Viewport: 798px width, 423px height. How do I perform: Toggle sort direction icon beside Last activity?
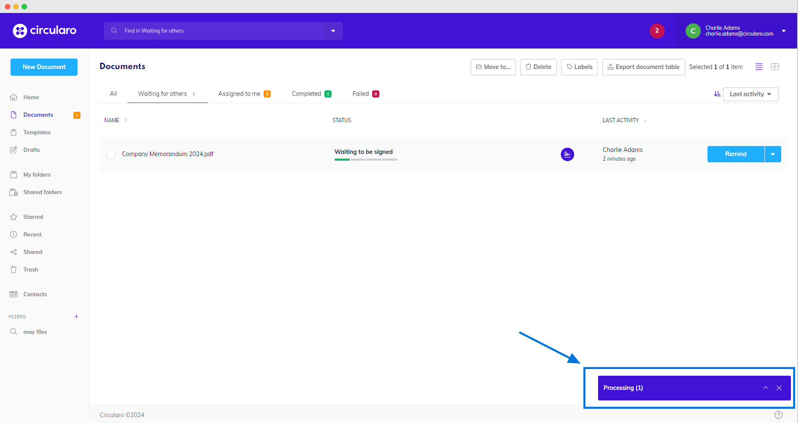717,94
